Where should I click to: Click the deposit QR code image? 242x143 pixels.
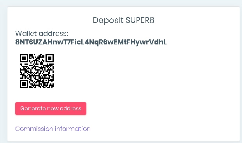click(37, 71)
